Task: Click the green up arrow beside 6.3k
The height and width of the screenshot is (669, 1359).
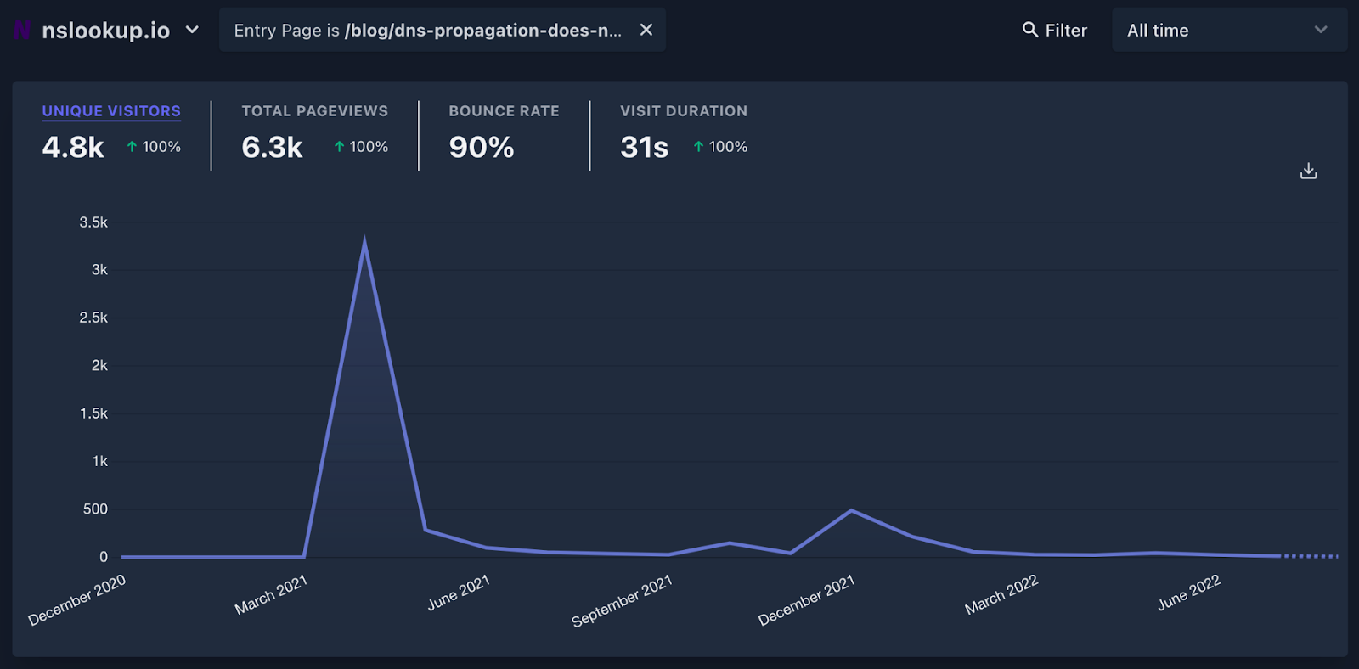Action: pyautogui.click(x=339, y=147)
